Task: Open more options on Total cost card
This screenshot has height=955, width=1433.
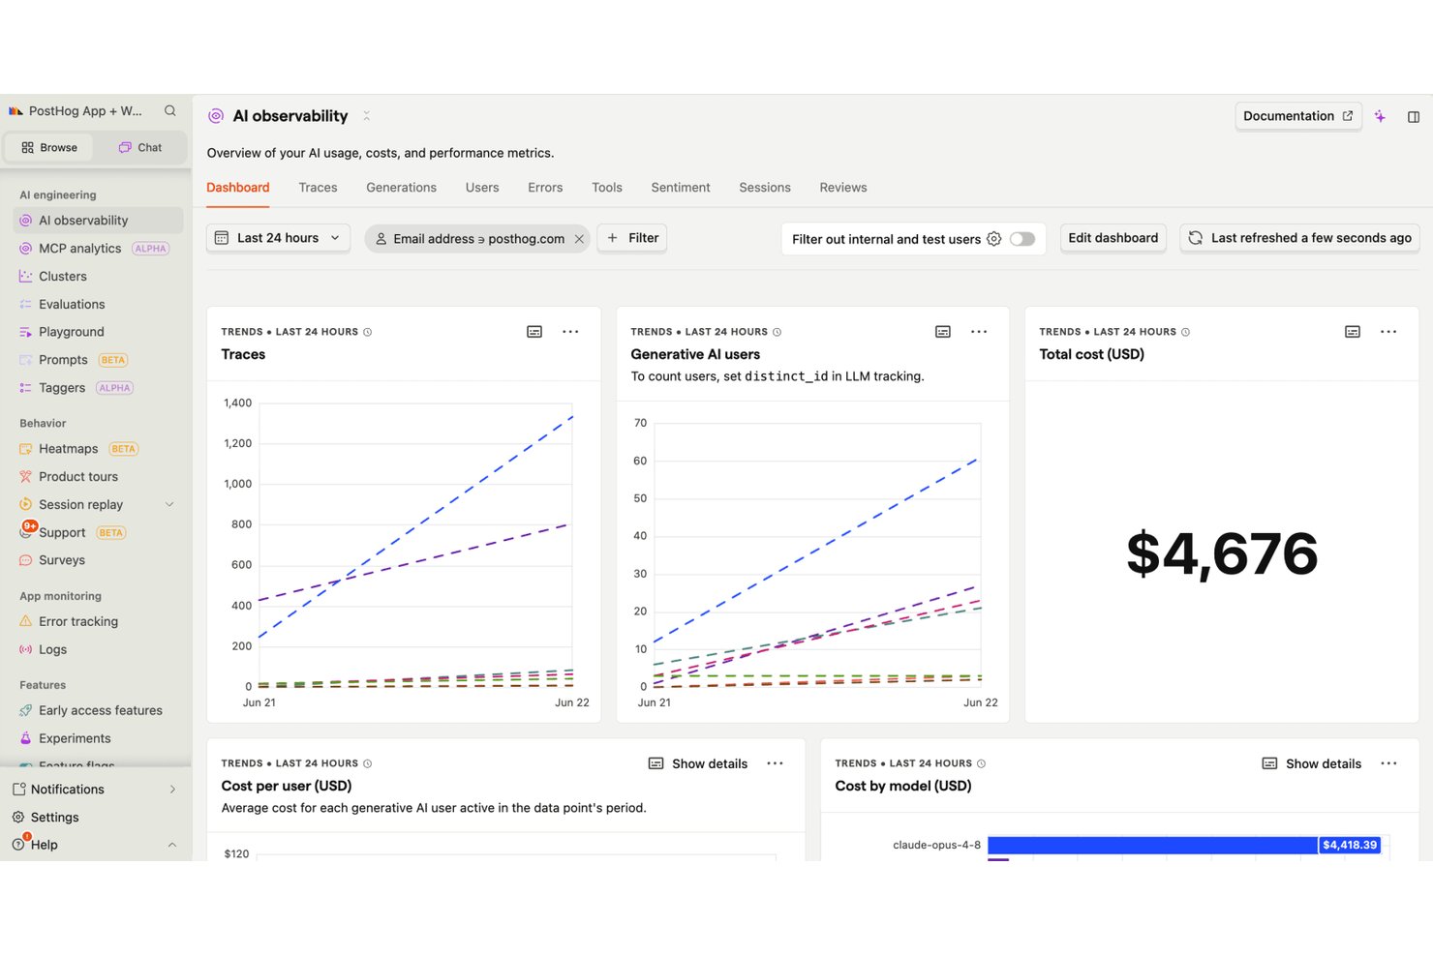Action: (1388, 332)
